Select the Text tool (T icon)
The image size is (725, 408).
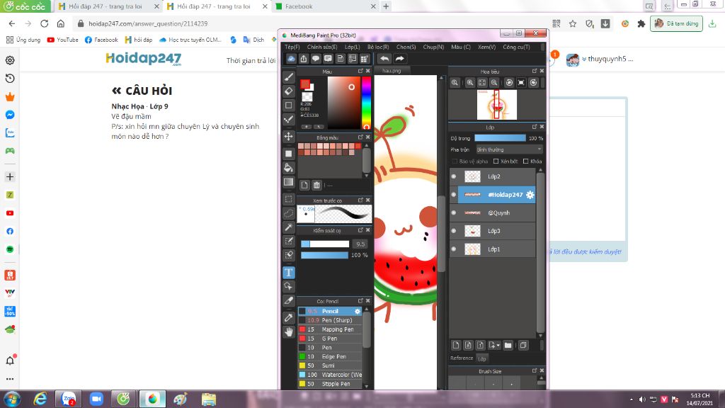pyautogui.click(x=289, y=273)
